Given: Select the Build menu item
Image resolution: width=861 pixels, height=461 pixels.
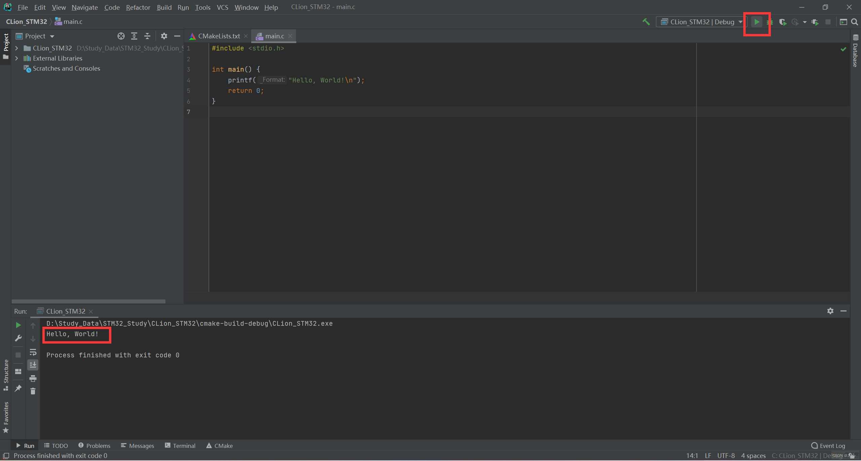Looking at the screenshot, I should (163, 7).
